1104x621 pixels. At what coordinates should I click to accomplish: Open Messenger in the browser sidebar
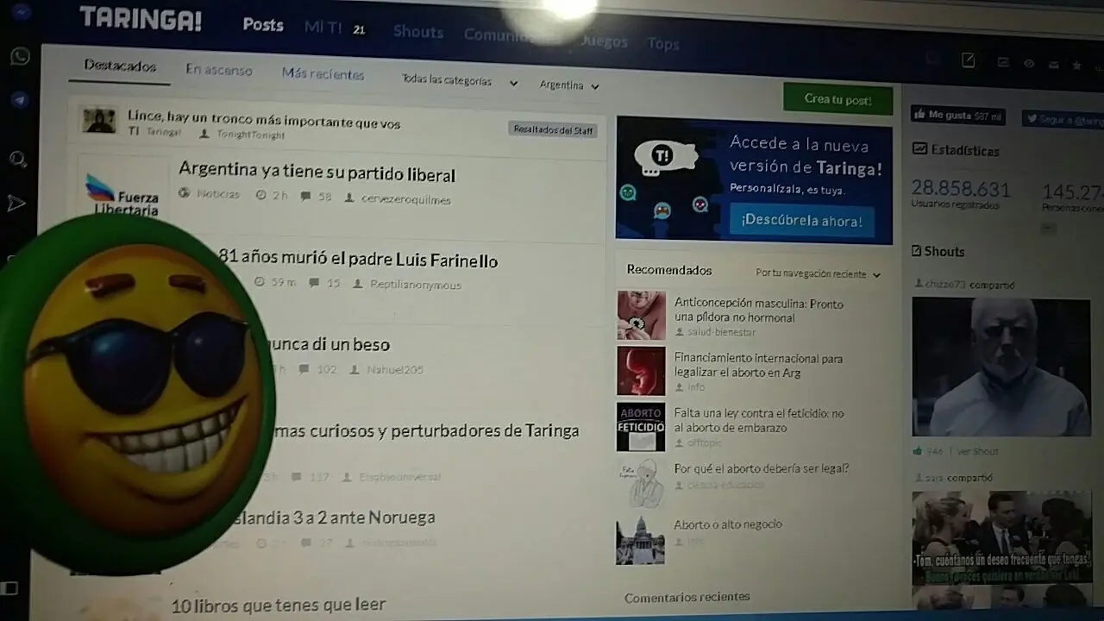coord(21,12)
